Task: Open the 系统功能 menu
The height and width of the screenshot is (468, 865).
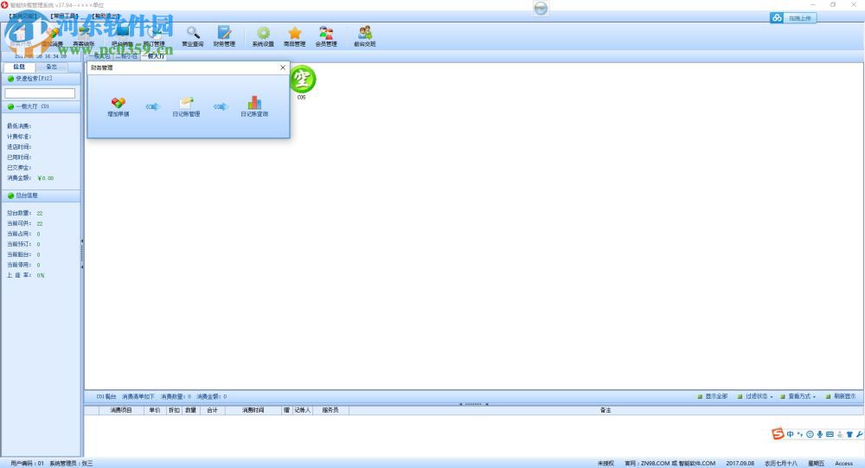Action: click(22, 16)
